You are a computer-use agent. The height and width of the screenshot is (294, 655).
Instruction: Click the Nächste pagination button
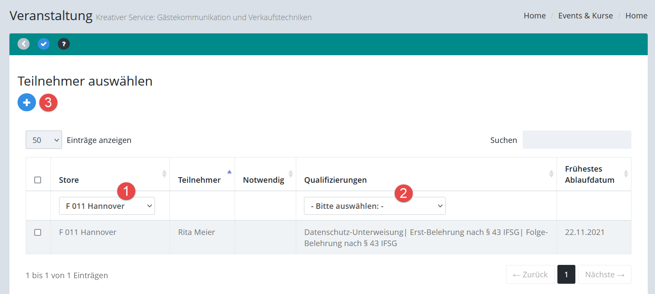pyautogui.click(x=604, y=274)
